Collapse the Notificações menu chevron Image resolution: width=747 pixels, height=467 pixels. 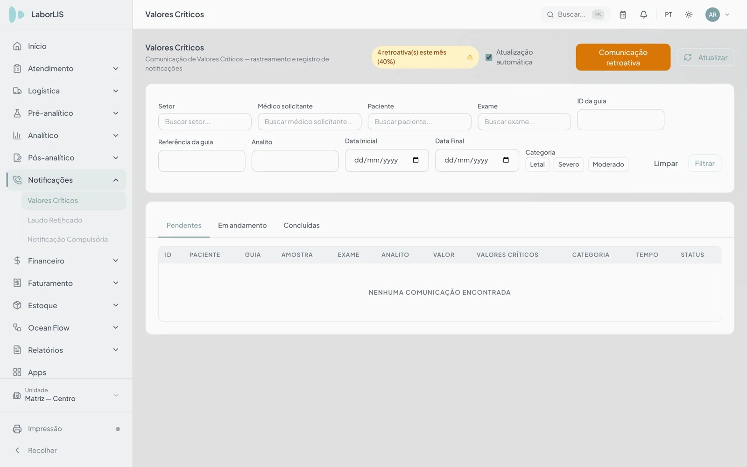click(x=116, y=180)
